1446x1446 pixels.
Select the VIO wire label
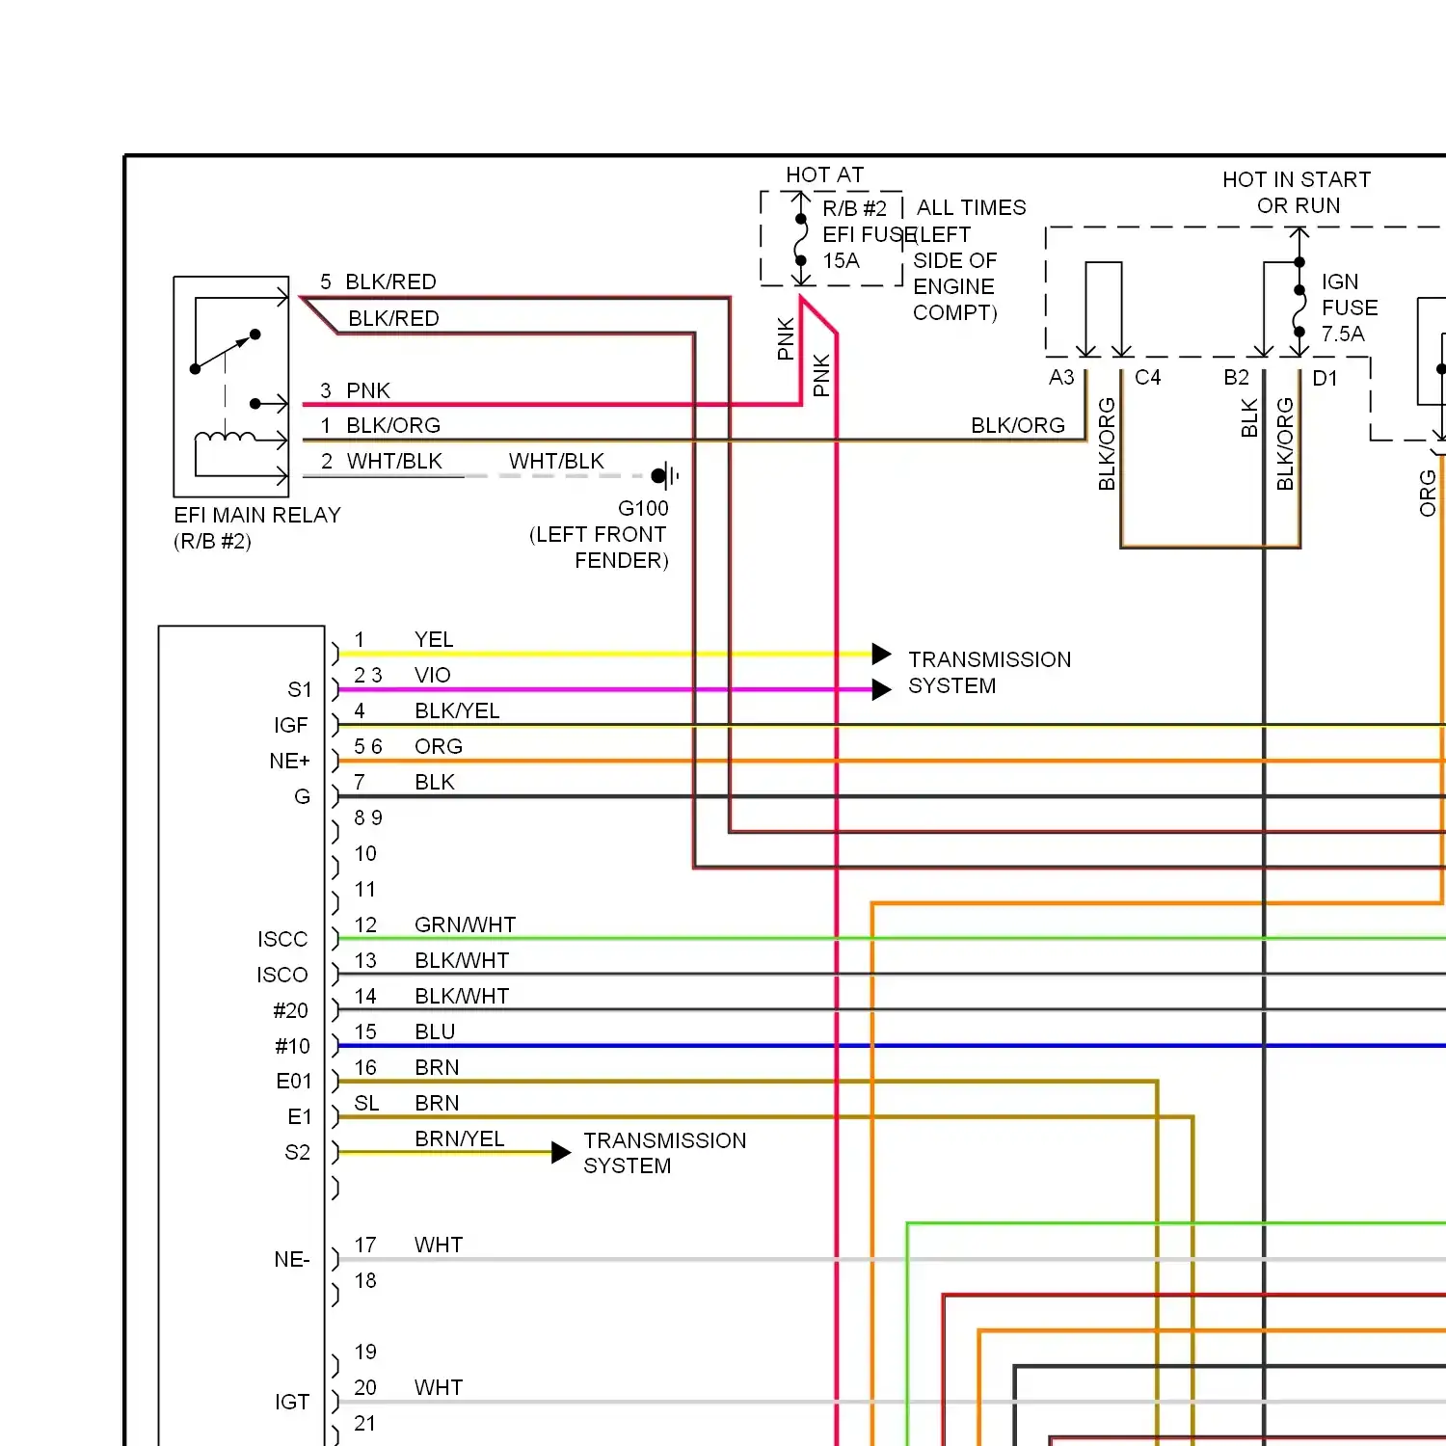[x=433, y=675]
